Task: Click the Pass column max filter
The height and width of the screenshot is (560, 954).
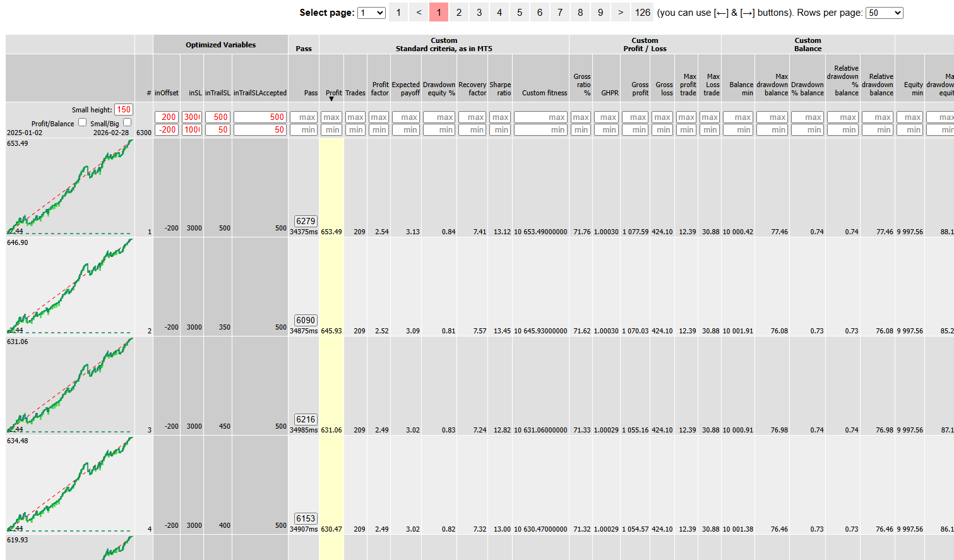Action: point(304,117)
